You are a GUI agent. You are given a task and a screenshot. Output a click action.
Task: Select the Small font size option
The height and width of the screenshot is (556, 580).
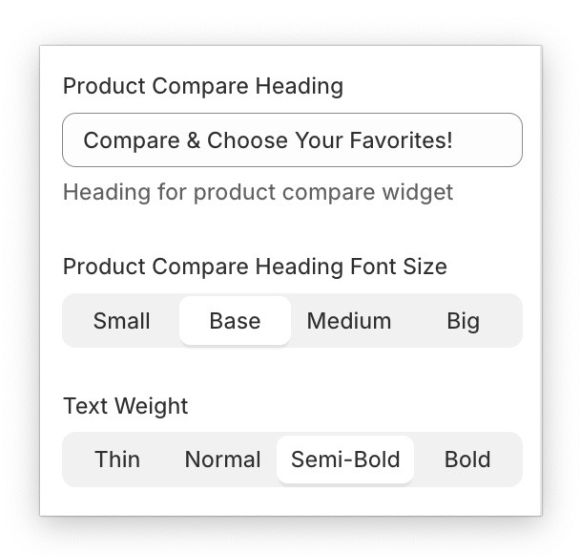[x=121, y=321]
